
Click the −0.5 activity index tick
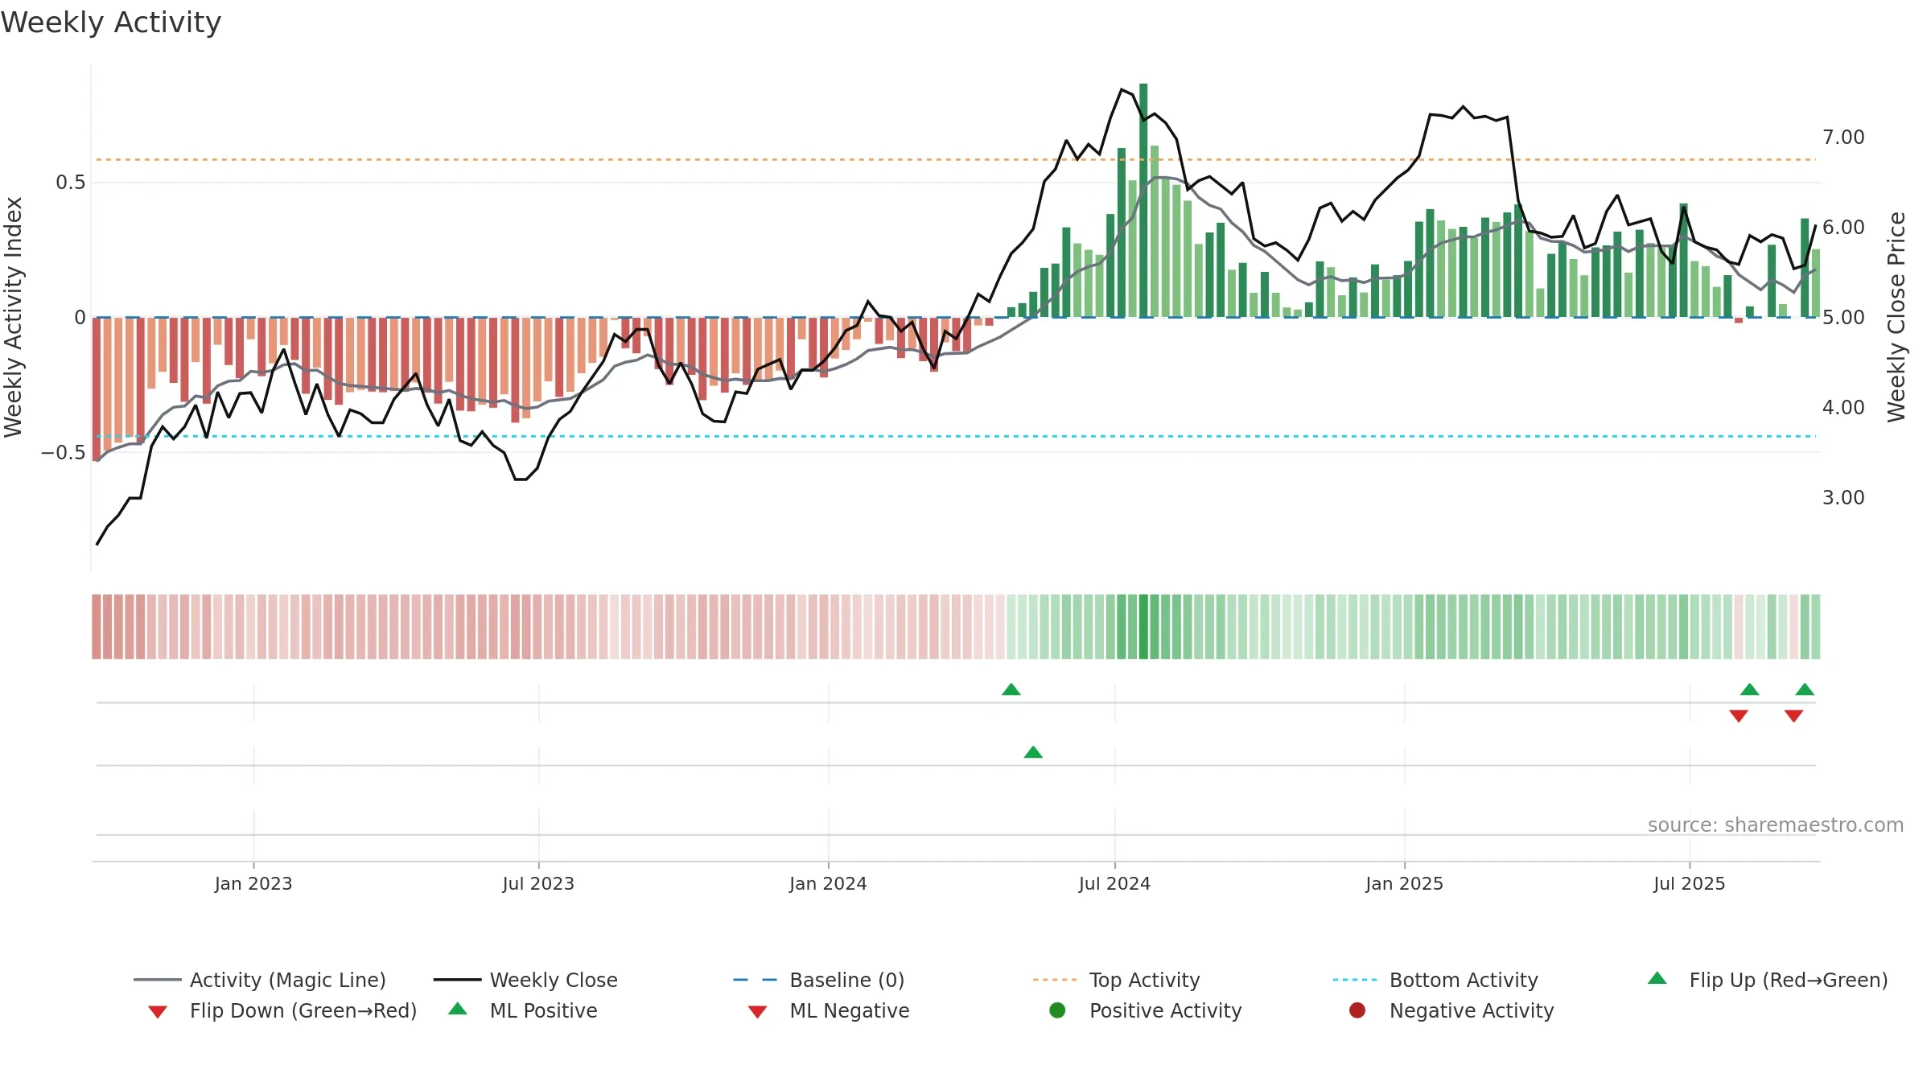pyautogui.click(x=64, y=452)
